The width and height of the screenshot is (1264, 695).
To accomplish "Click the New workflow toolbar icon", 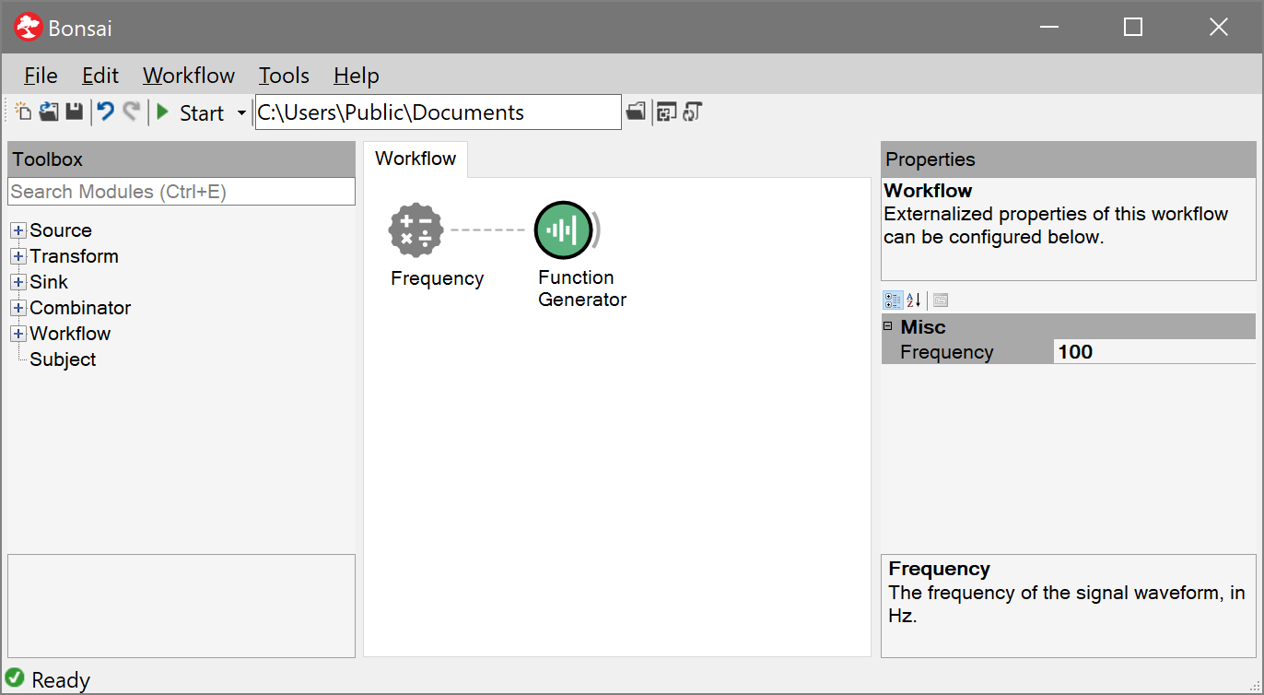I will (23, 112).
